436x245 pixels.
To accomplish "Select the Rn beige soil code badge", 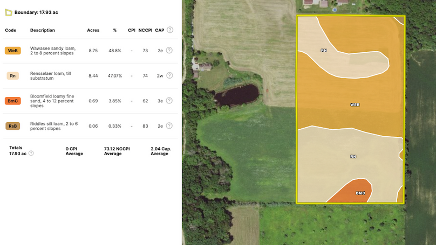I will pyautogui.click(x=13, y=76).
